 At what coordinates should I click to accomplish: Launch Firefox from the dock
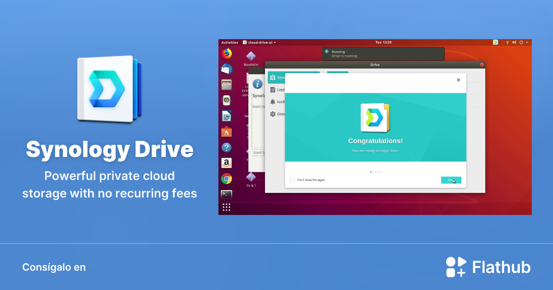[226, 54]
